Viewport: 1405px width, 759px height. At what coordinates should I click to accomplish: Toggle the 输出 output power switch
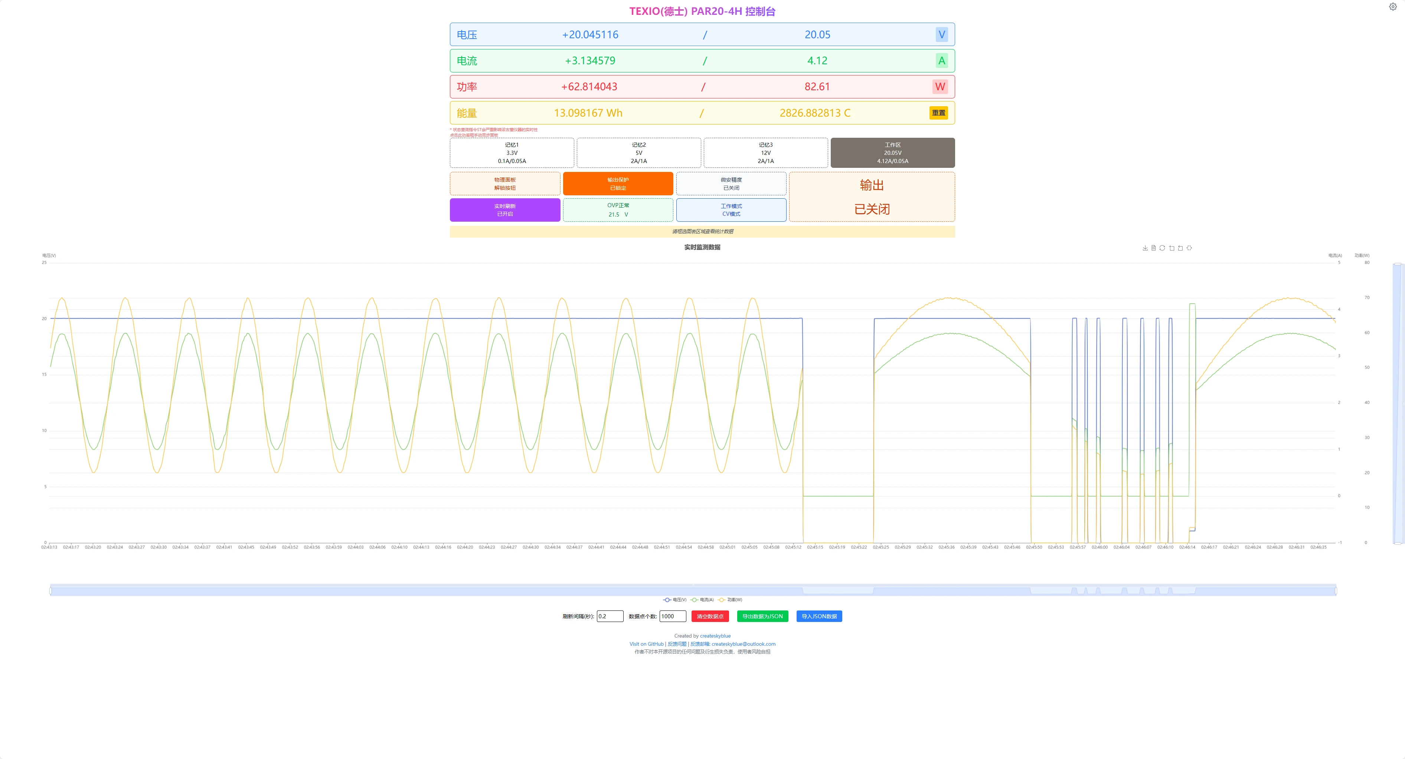pyautogui.click(x=872, y=197)
